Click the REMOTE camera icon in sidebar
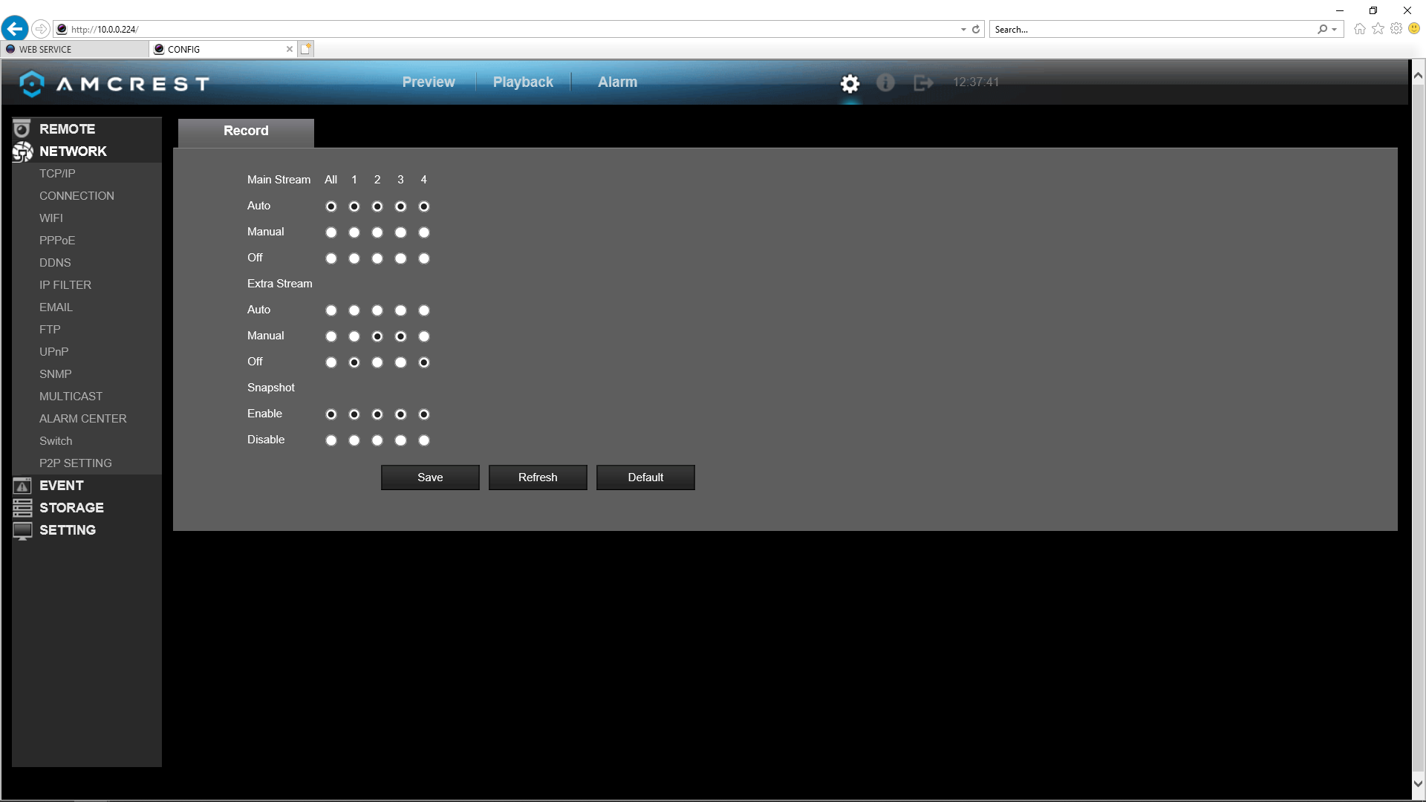The width and height of the screenshot is (1426, 802). pos(22,129)
